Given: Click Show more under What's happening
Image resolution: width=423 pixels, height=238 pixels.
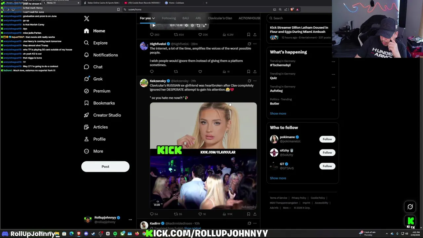Looking at the screenshot, I should click(x=278, y=113).
